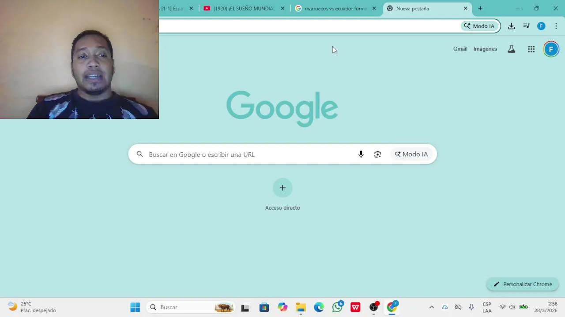Click the magnifier icon in search box

pos(140,154)
